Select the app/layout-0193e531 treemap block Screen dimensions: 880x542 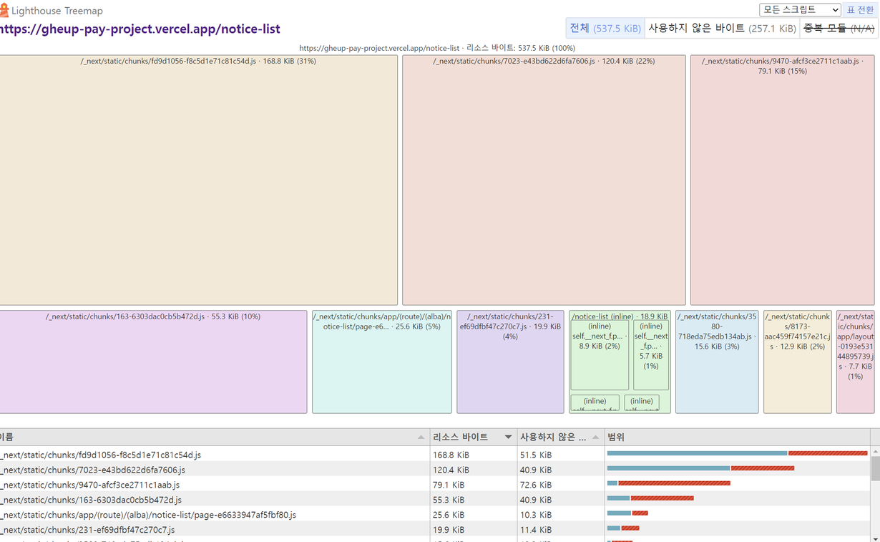tap(855, 362)
